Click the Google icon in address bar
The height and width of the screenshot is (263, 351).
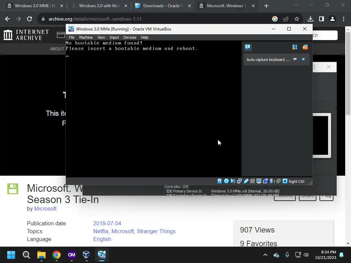275,19
